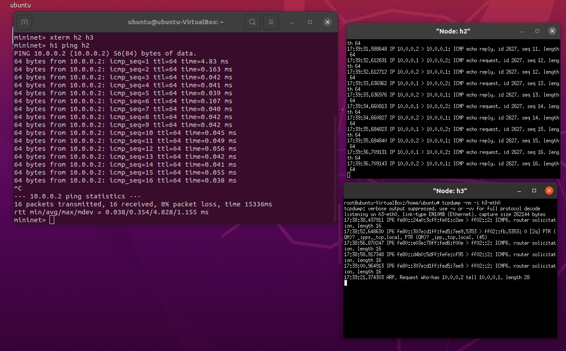Maximize the ubuntu@ubuntu-VirtualBox terminal window

pos(310,22)
